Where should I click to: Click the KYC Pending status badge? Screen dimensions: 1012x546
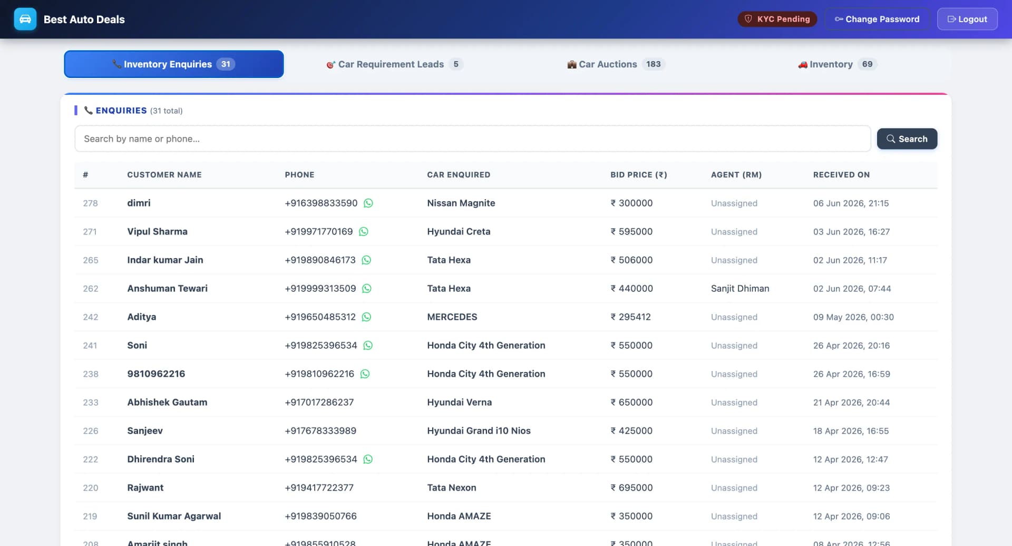pyautogui.click(x=777, y=19)
